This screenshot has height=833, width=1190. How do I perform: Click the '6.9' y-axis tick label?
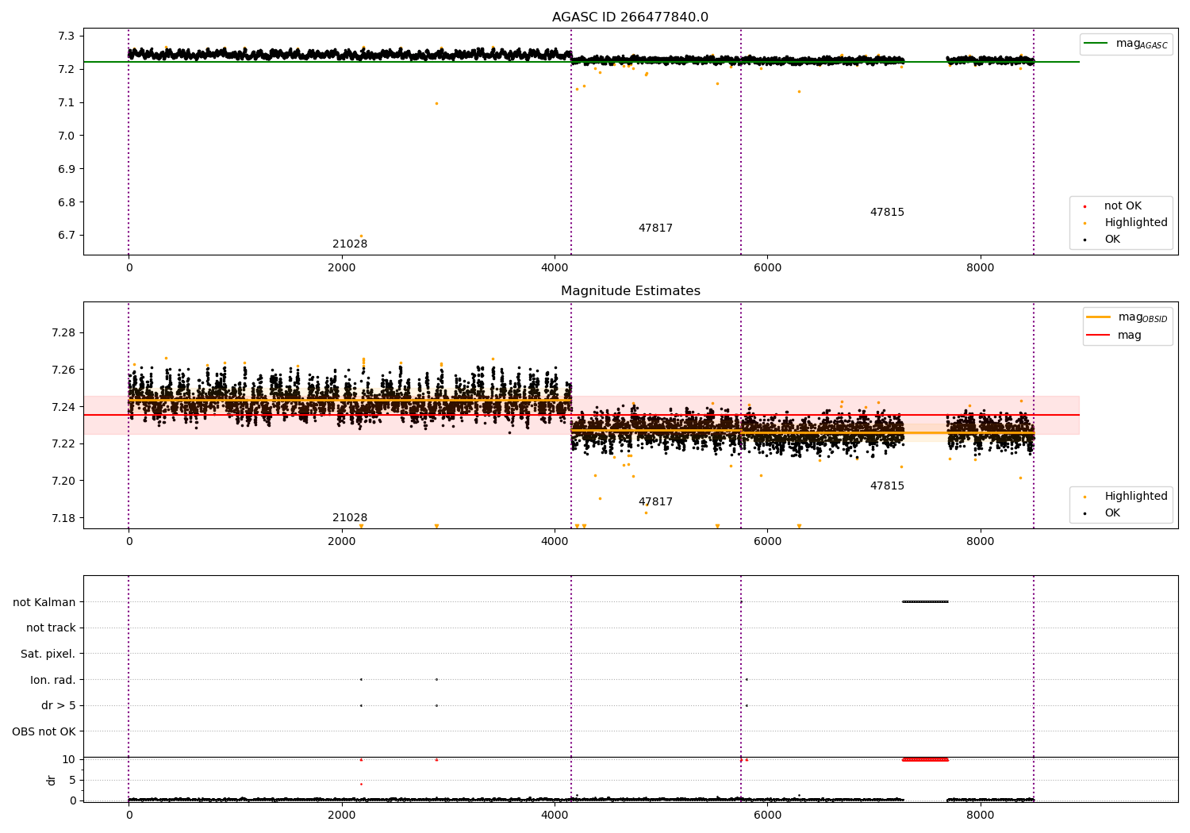pos(67,169)
